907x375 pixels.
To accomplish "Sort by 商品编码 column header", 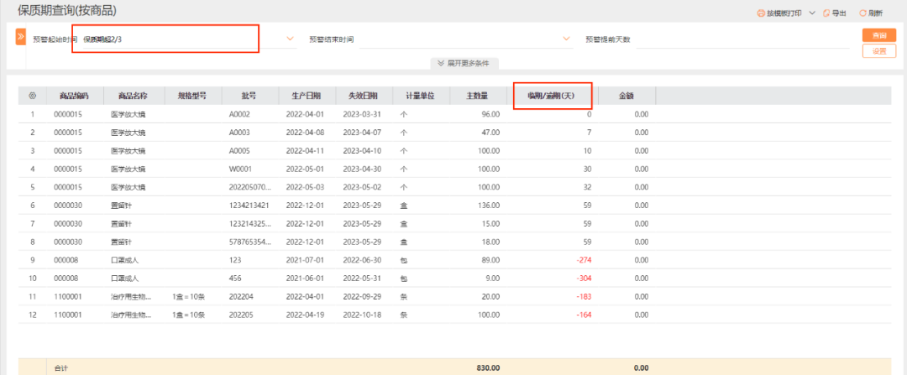I will point(76,96).
